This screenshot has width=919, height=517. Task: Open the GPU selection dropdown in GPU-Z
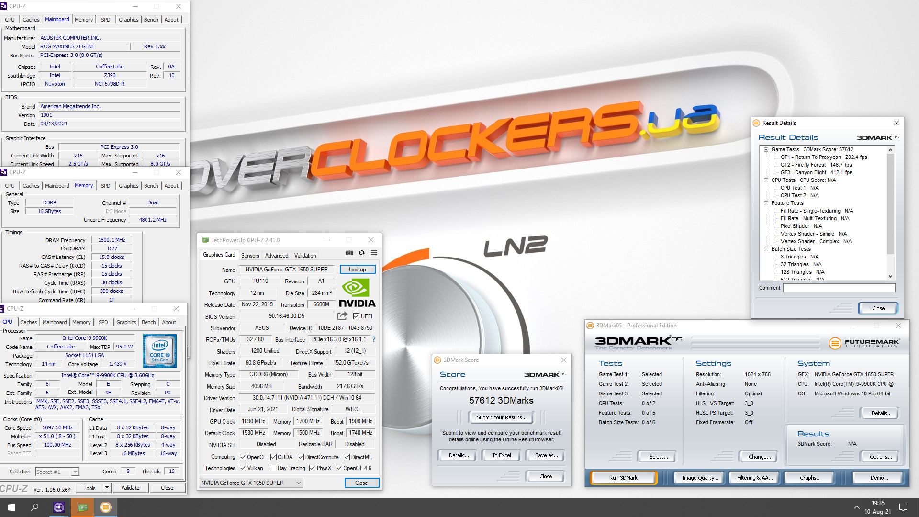[x=251, y=483]
